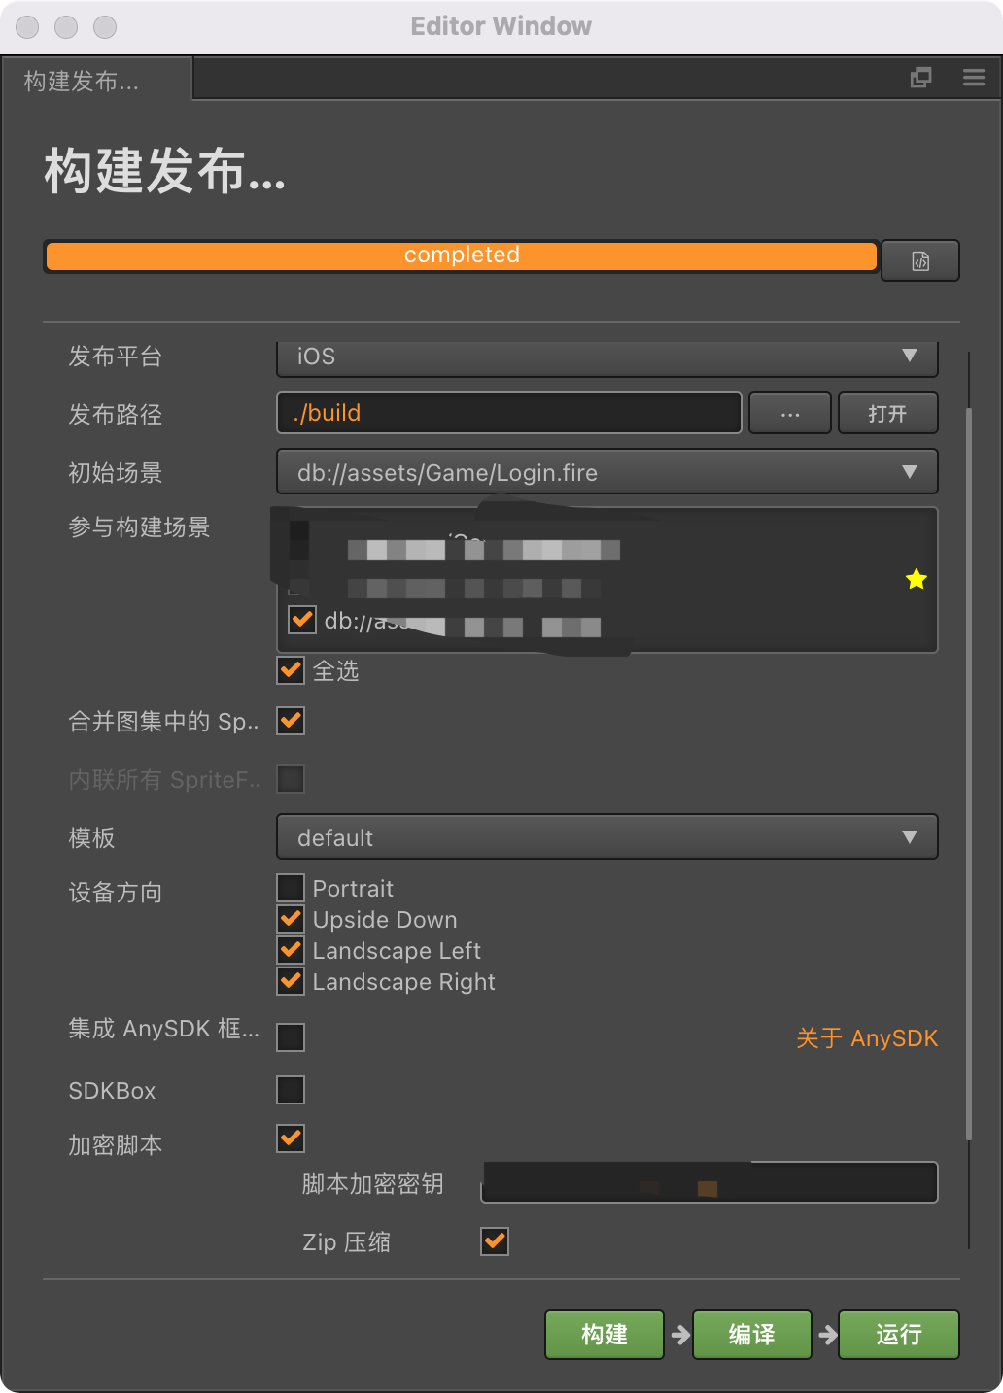The width and height of the screenshot is (1003, 1393).
Task: Open the 模板 default dropdown
Action: pyautogui.click(x=606, y=837)
